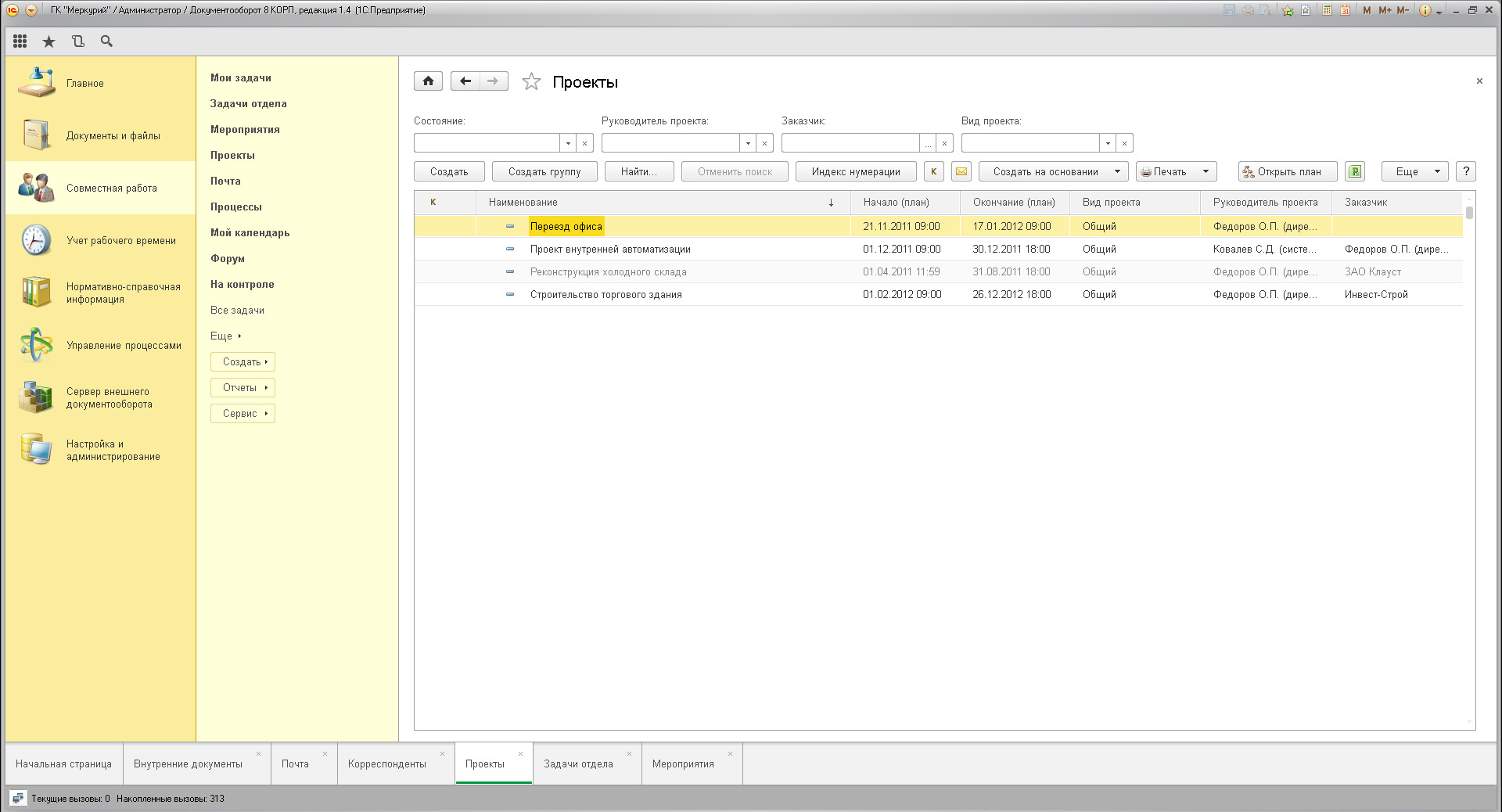Click the home button in Проекты form
The height and width of the screenshot is (812, 1502).
[428, 81]
